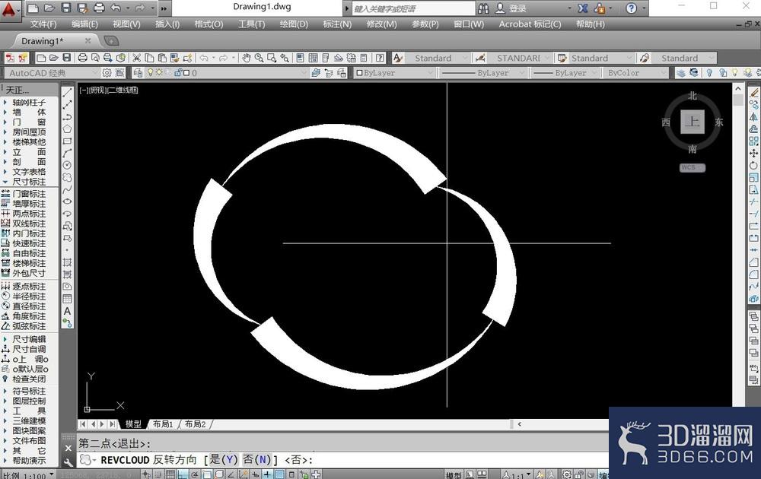Open the 绘图(D) menu
The width and height of the screenshot is (761, 479).
294,24
